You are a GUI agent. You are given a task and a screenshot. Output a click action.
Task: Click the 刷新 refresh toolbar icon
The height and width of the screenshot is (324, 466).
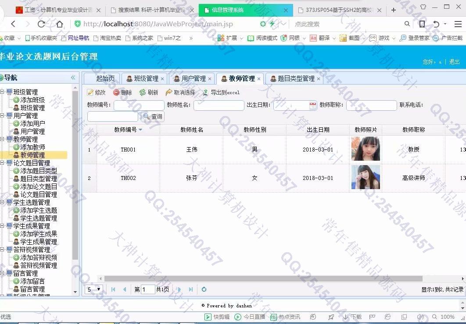(x=143, y=92)
